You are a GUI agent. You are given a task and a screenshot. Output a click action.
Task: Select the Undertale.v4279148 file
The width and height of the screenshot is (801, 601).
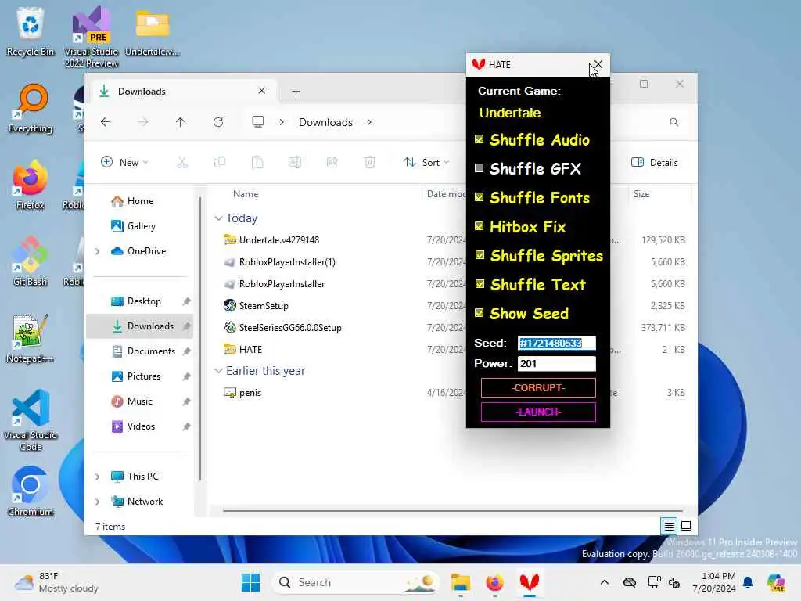(x=279, y=239)
